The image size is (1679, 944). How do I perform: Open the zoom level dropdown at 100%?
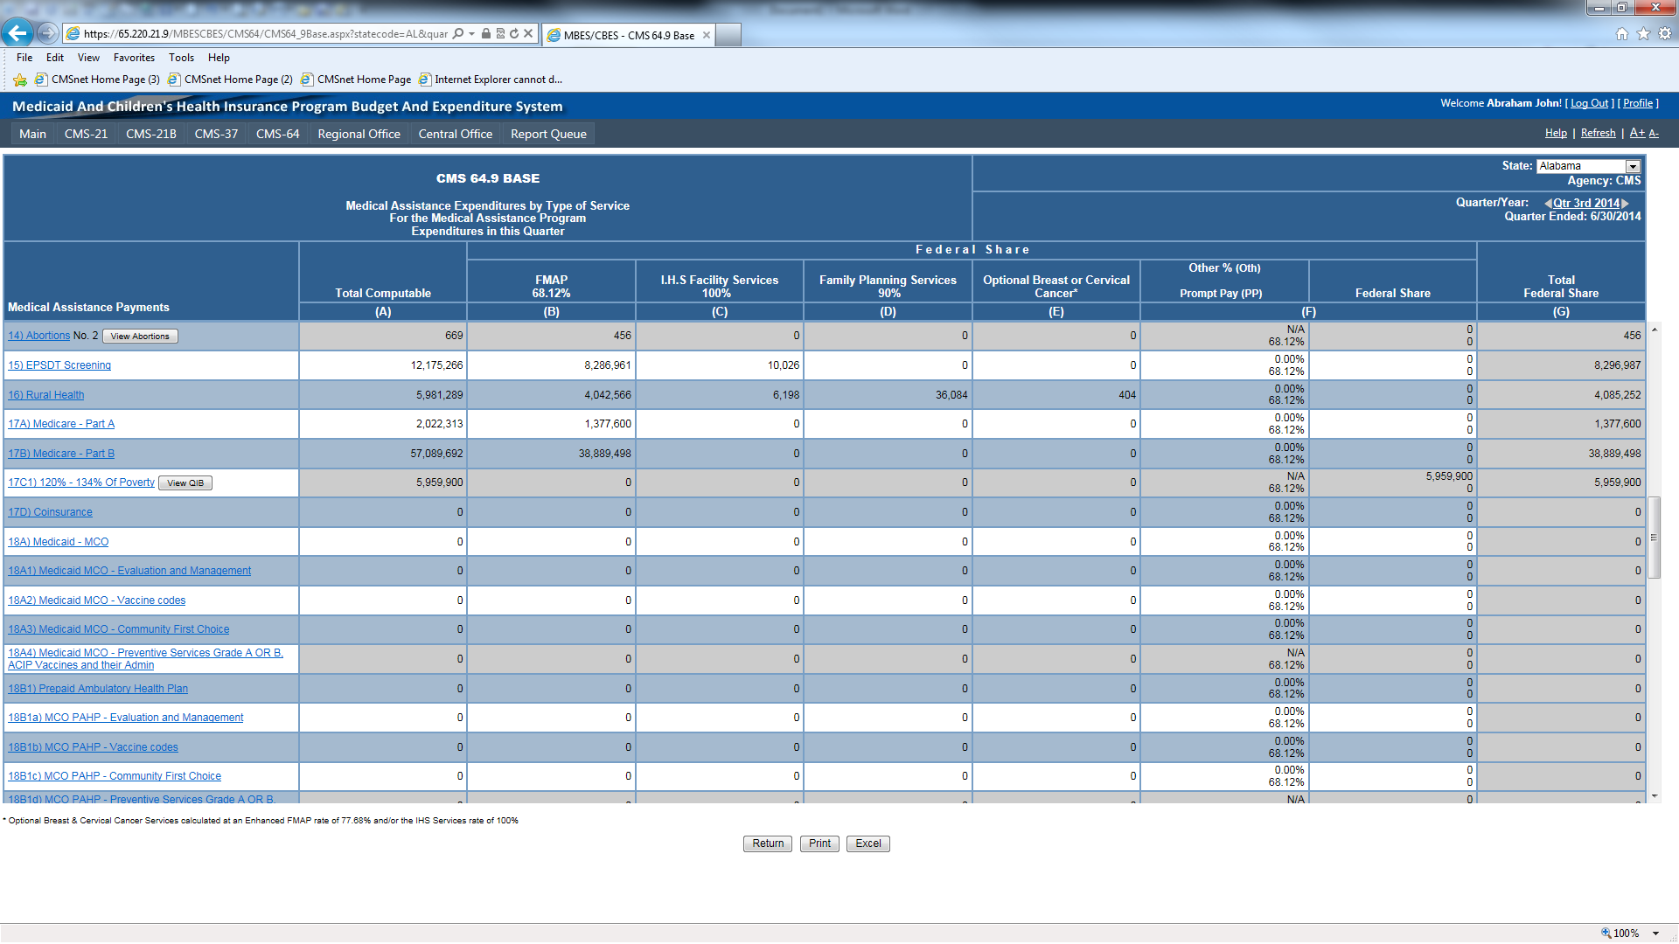(x=1656, y=934)
